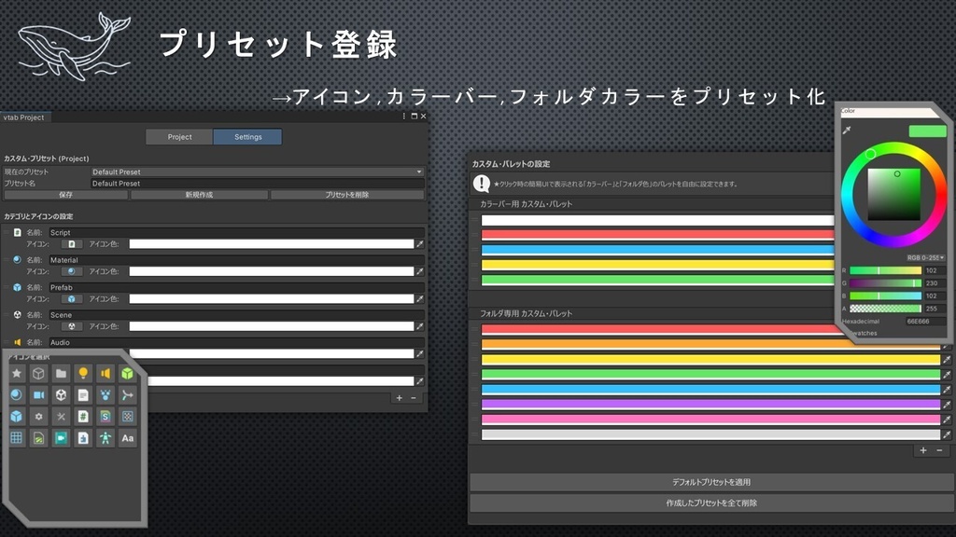Pick the outlined cube icon
This screenshot has width=956, height=537.
coord(38,373)
